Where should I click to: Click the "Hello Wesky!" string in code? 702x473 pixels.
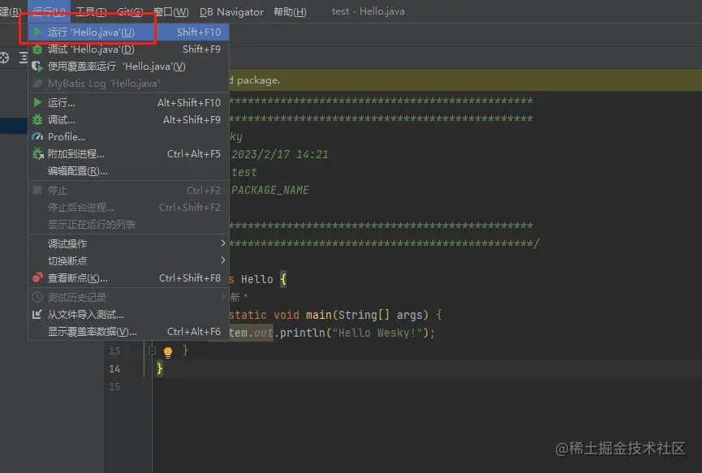click(x=377, y=333)
